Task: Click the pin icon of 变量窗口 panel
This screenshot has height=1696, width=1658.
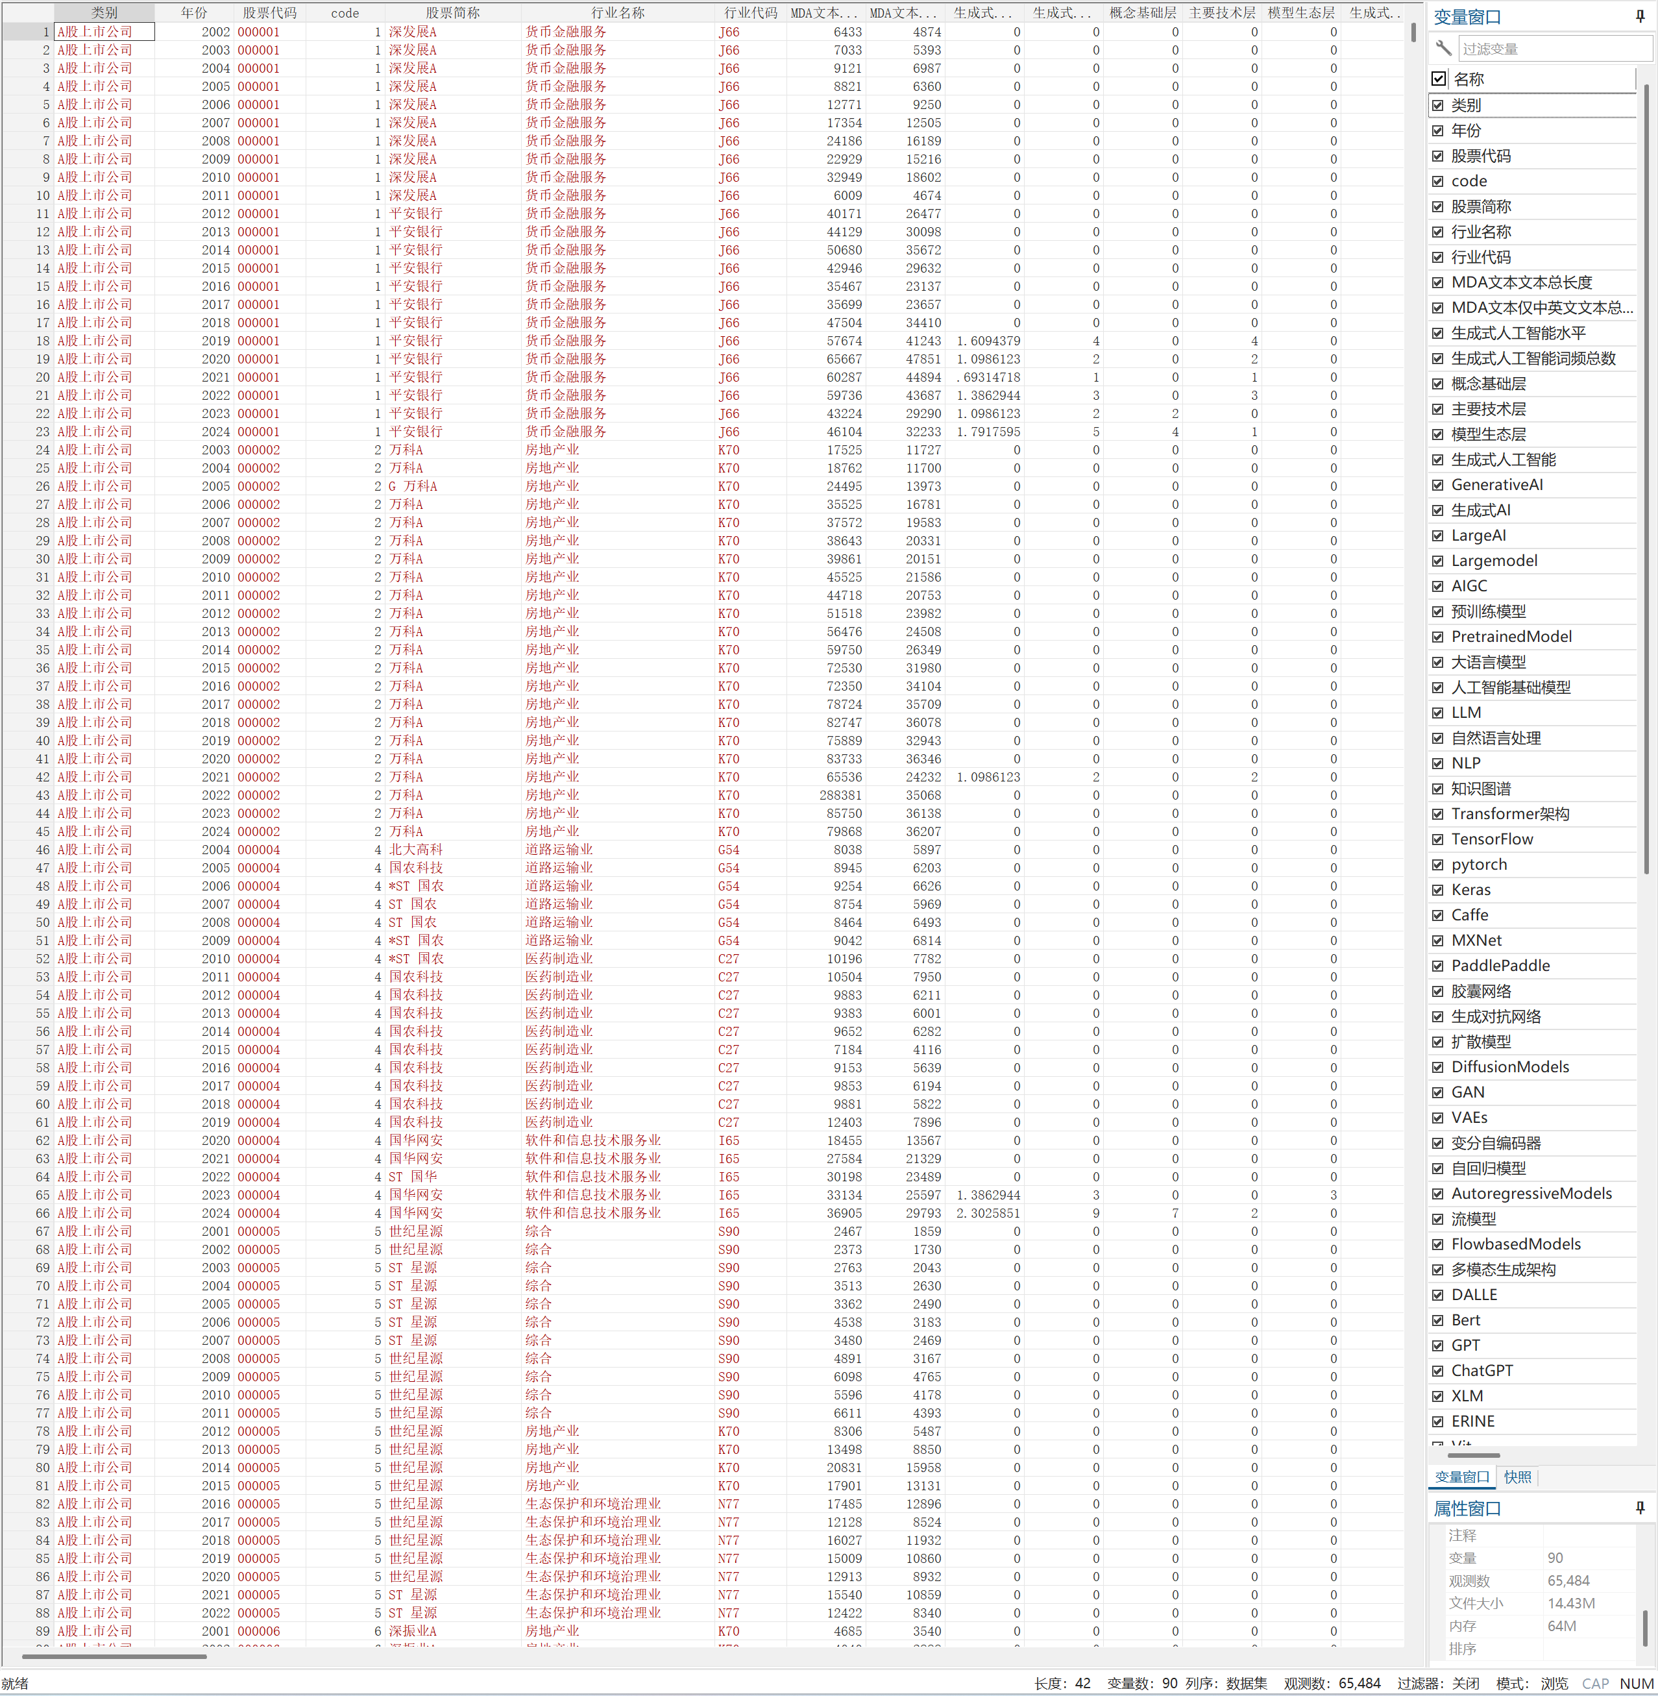Action: (x=1640, y=16)
